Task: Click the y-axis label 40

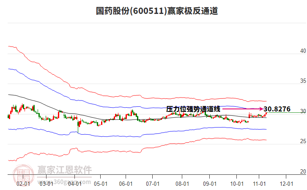Action: tap(303, 51)
